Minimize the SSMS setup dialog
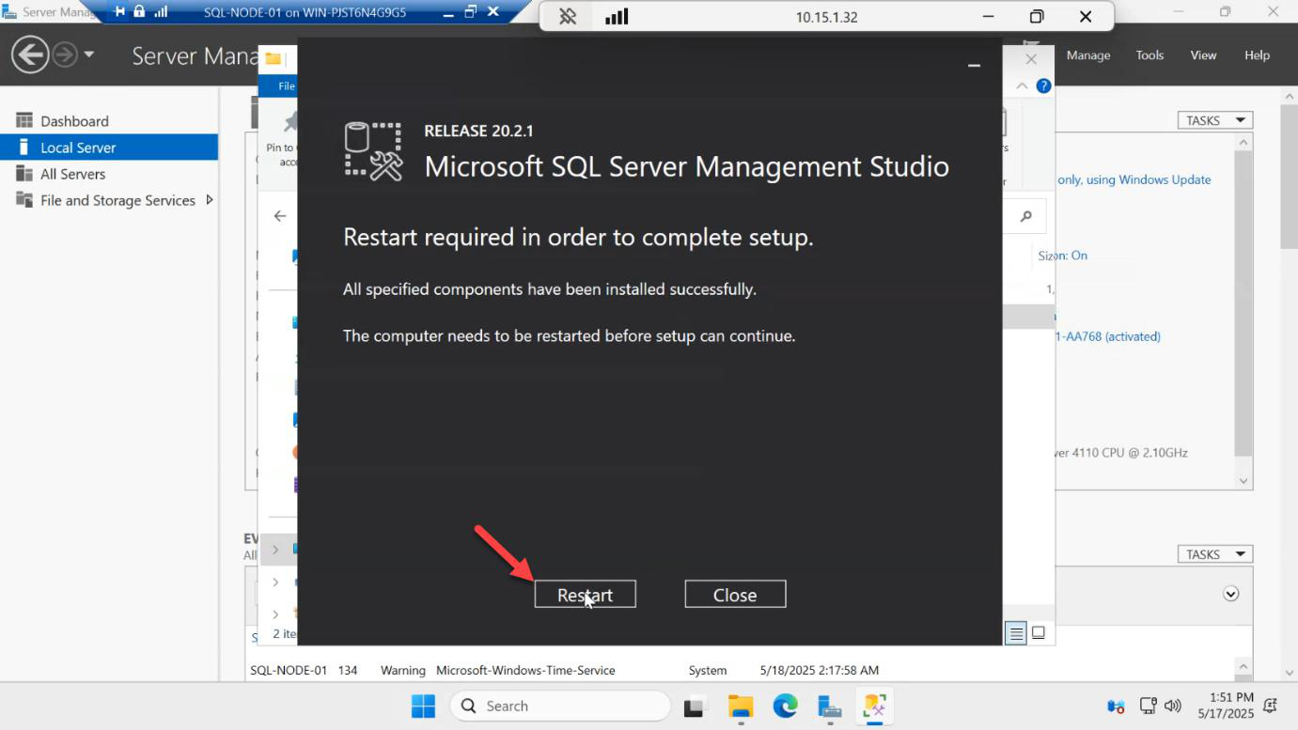This screenshot has width=1298, height=730. 975,65
